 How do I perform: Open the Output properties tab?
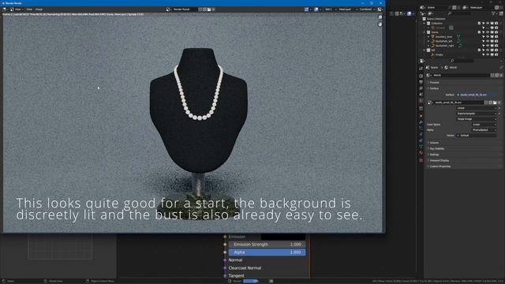(x=421, y=82)
